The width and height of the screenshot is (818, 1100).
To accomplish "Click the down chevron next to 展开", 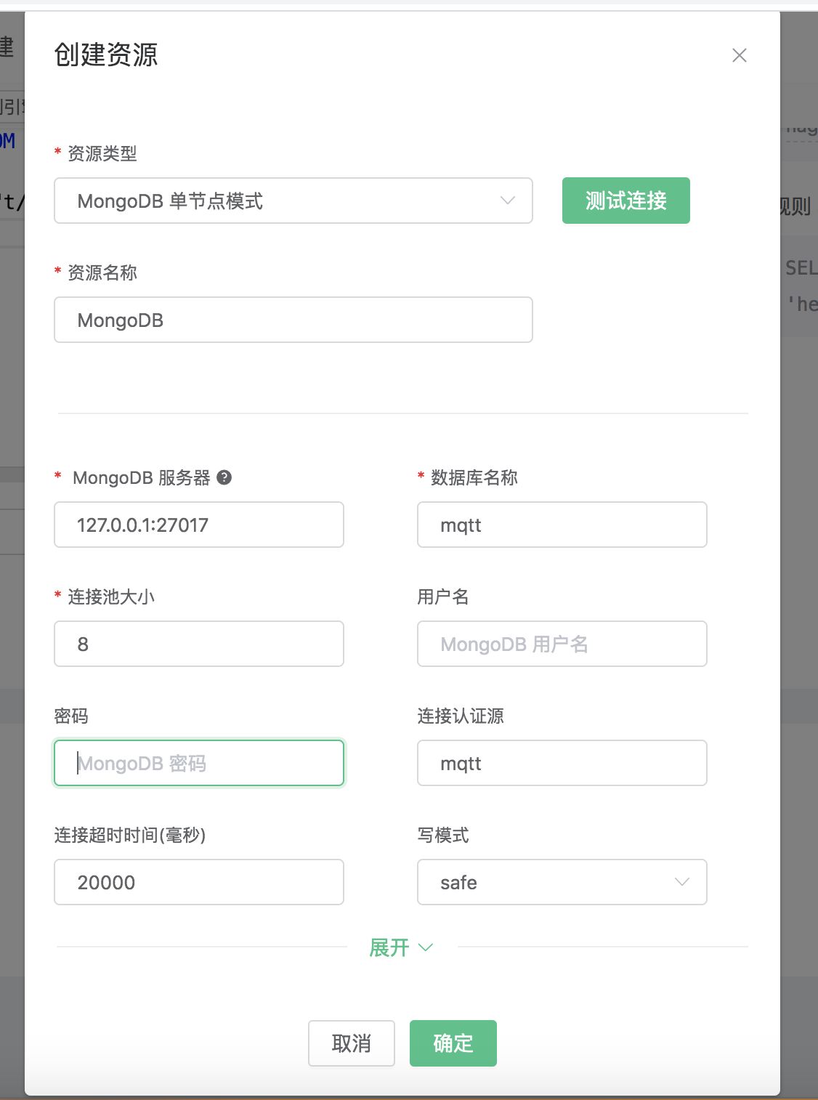I will (x=426, y=947).
